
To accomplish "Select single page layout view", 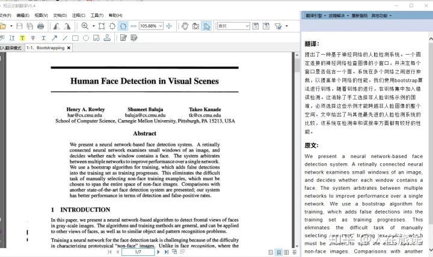I will 271,252.
